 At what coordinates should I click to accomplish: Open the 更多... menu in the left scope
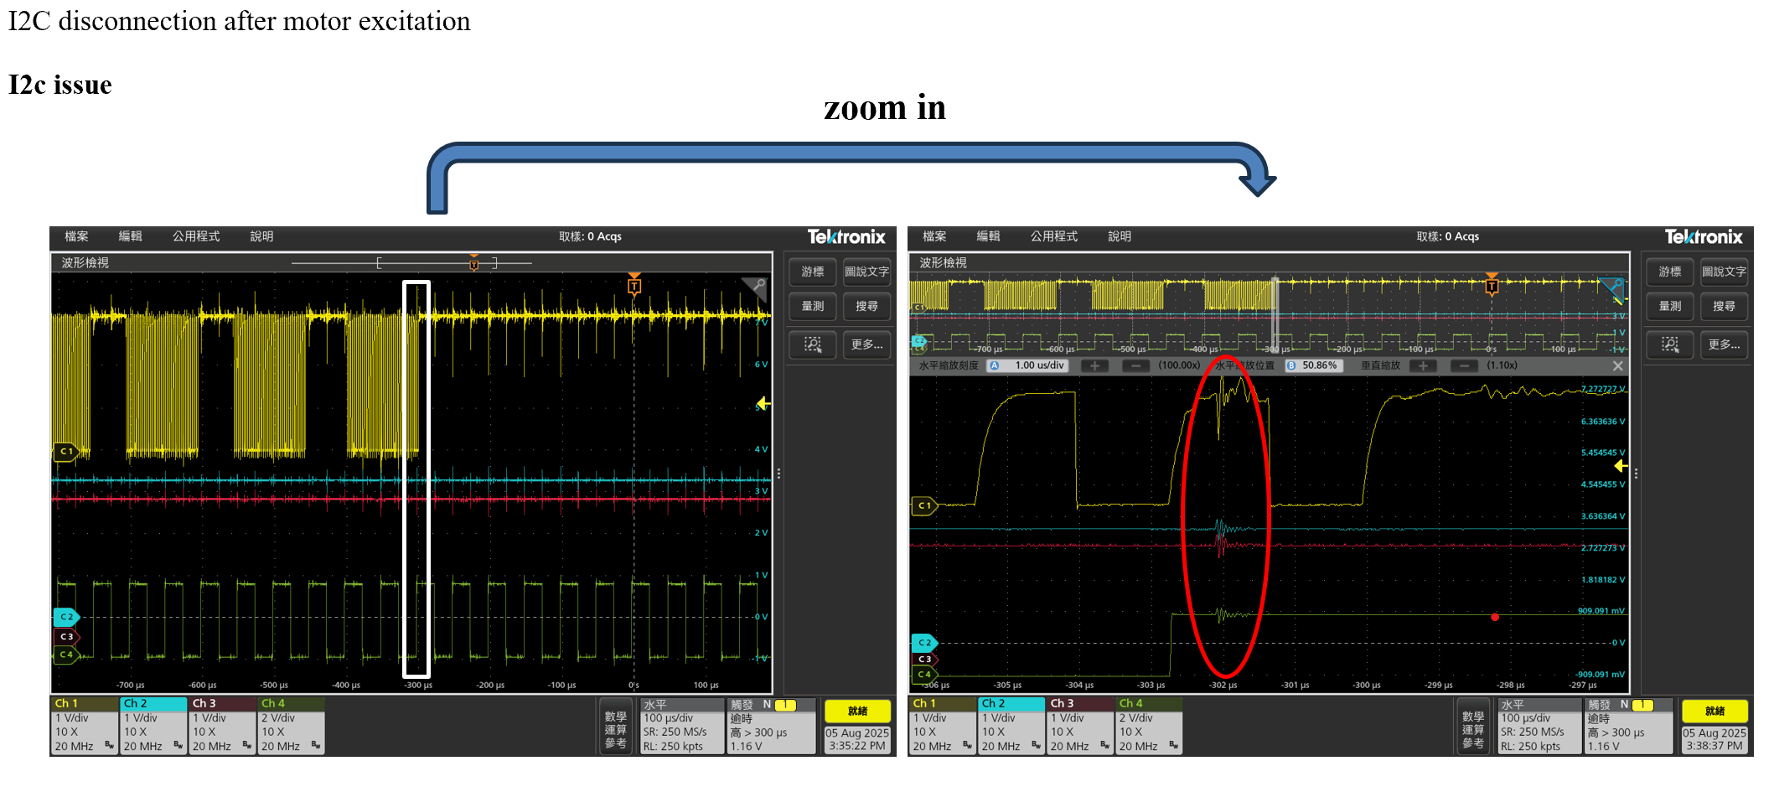866,344
